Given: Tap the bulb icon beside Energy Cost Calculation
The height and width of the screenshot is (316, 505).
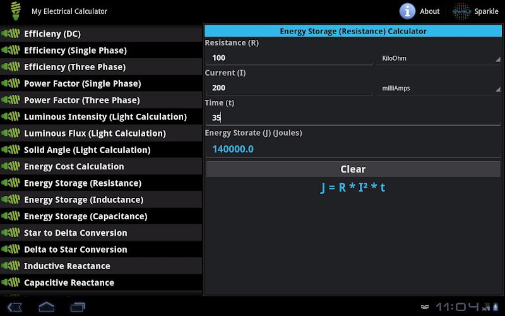Looking at the screenshot, I should (11, 166).
